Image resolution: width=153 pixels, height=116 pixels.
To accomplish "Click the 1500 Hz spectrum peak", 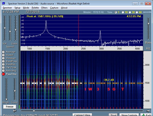I will click(46, 21).
